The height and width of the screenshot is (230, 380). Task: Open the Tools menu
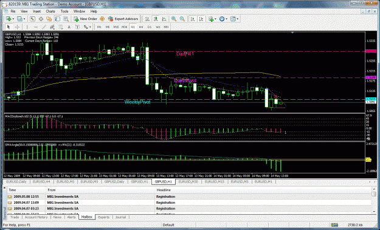click(x=64, y=12)
